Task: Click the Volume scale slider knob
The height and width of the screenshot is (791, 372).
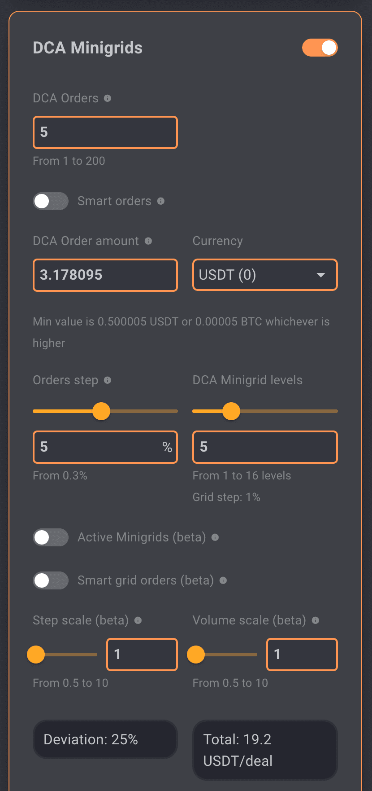Action: (x=196, y=655)
